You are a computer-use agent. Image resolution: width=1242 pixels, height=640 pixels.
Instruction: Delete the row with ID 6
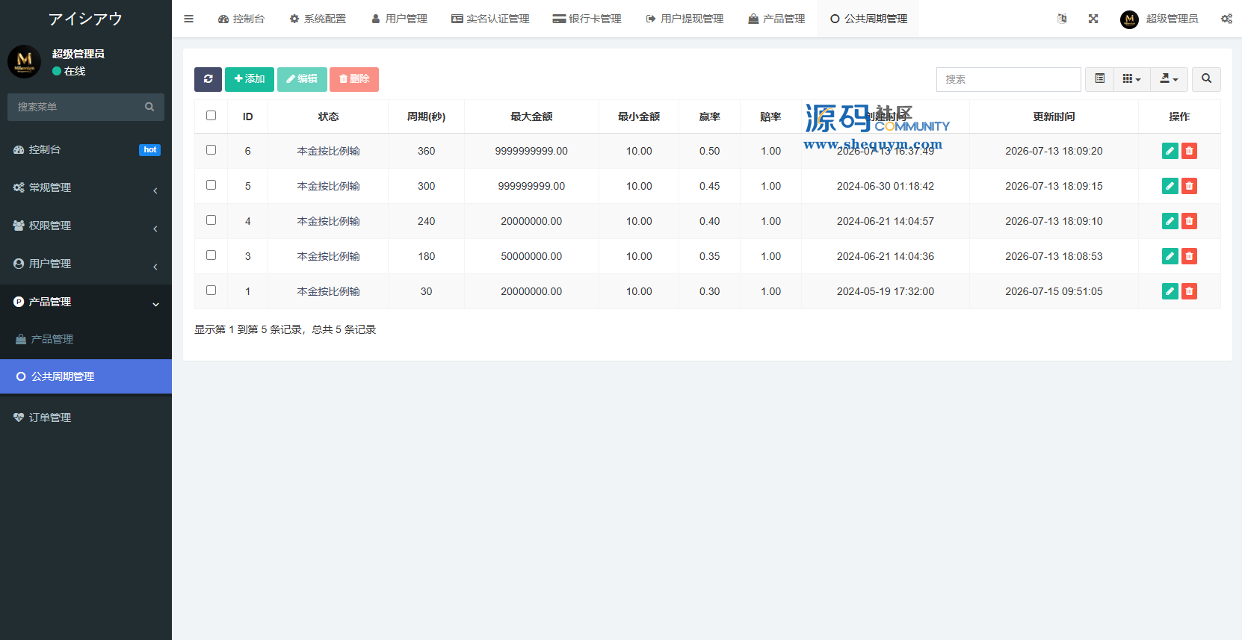pyautogui.click(x=1189, y=151)
